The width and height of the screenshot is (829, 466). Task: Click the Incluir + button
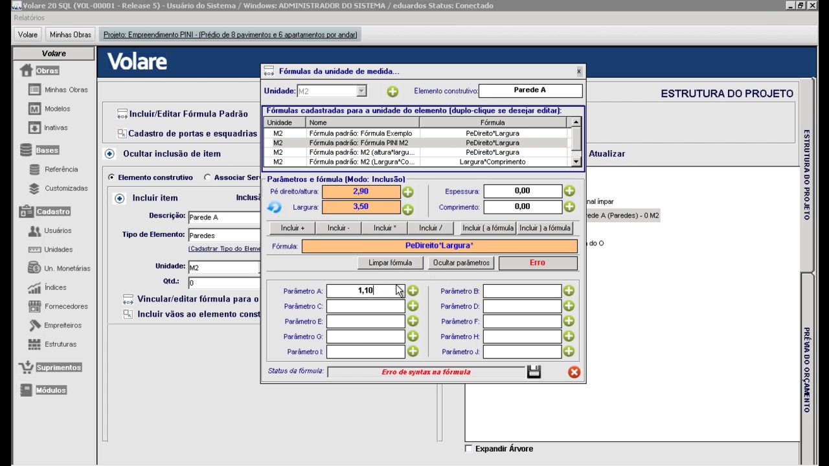click(x=293, y=228)
